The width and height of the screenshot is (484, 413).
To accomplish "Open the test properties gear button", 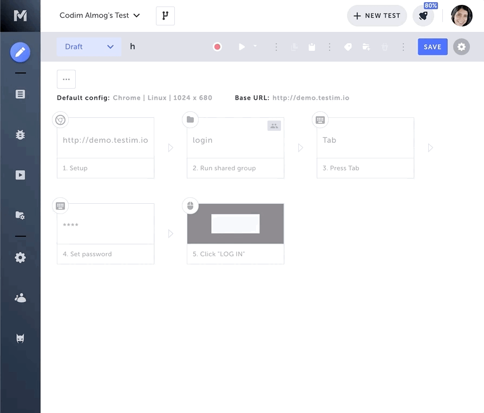I will tap(461, 47).
